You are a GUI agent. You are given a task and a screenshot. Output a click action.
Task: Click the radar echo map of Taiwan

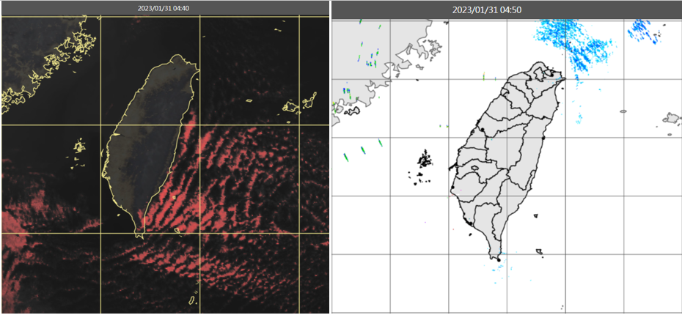[507, 166]
